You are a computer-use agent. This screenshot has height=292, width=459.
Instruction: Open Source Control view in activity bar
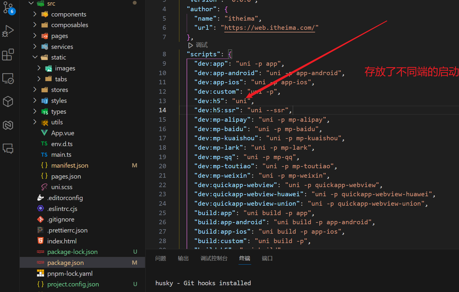(8, 8)
